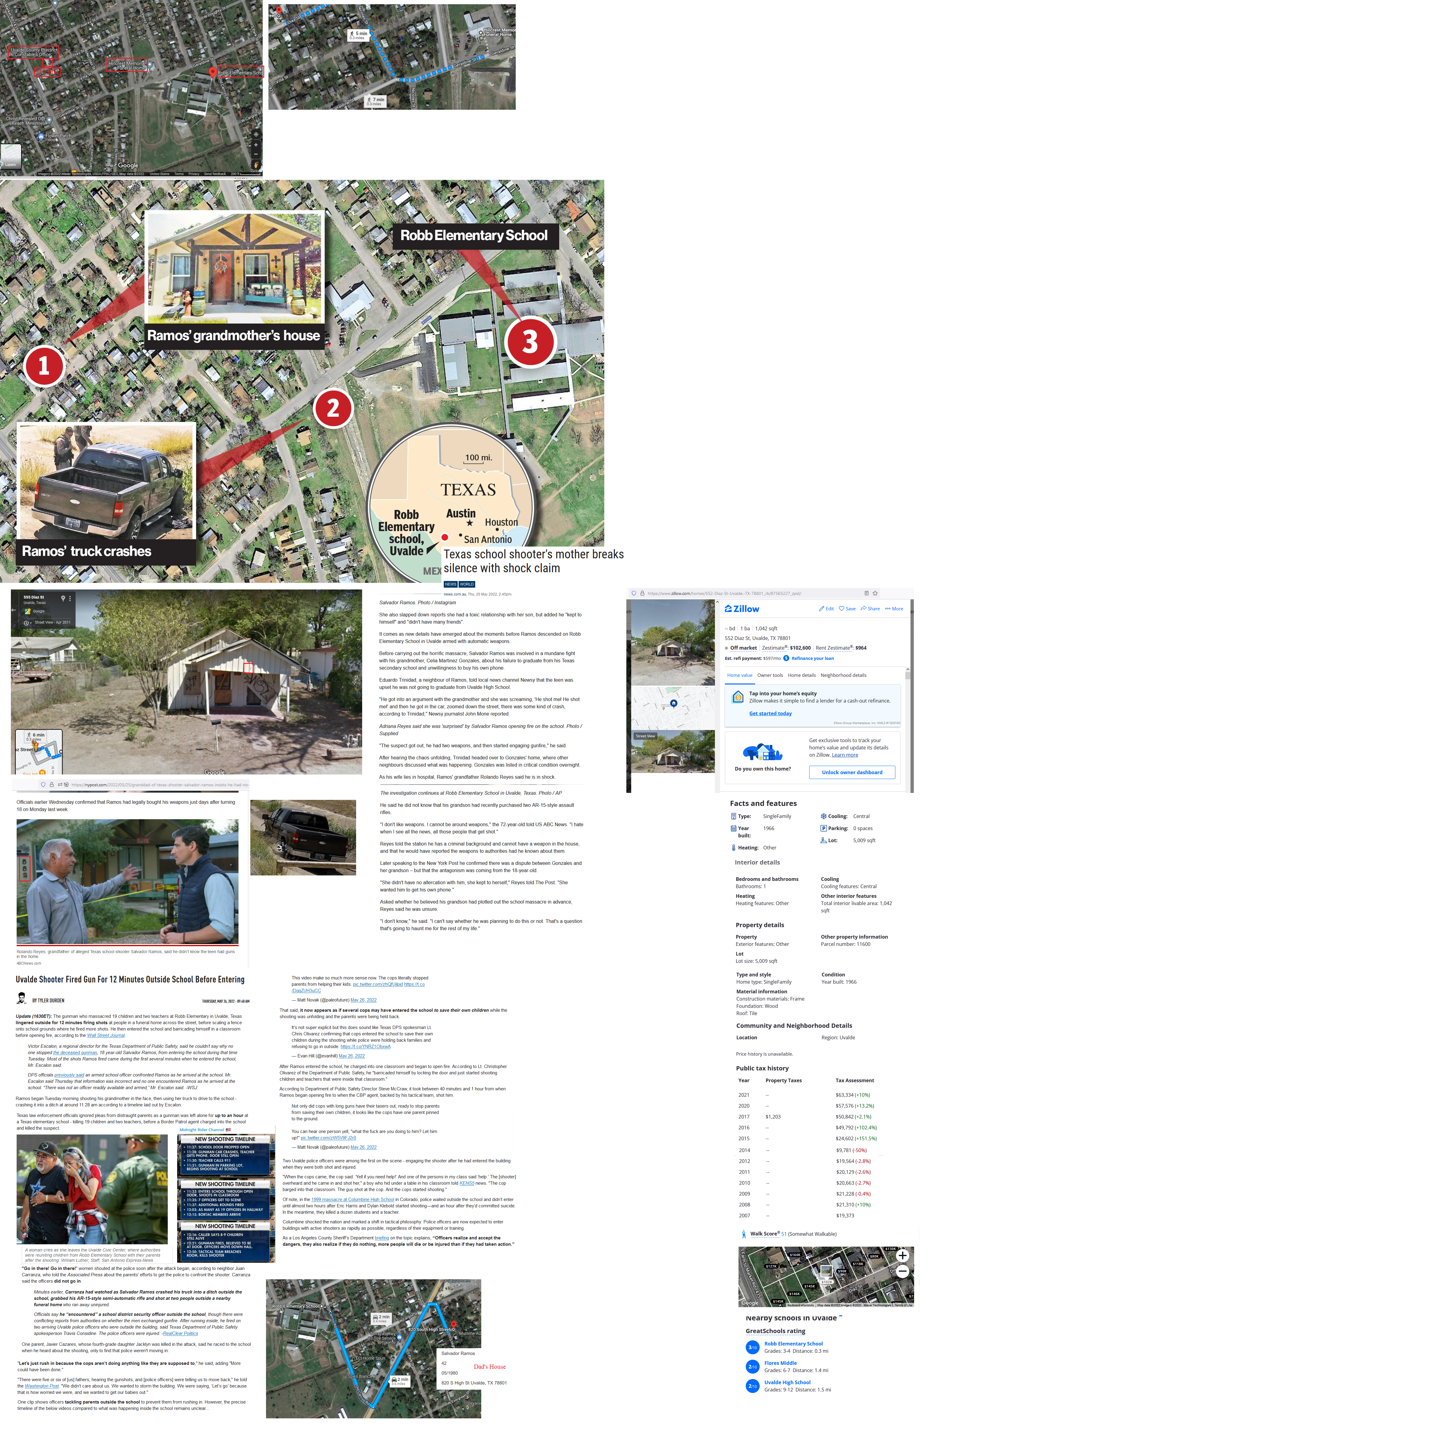Select the 7 min walking route label
The height and width of the screenshot is (1451, 1451).
tap(375, 101)
